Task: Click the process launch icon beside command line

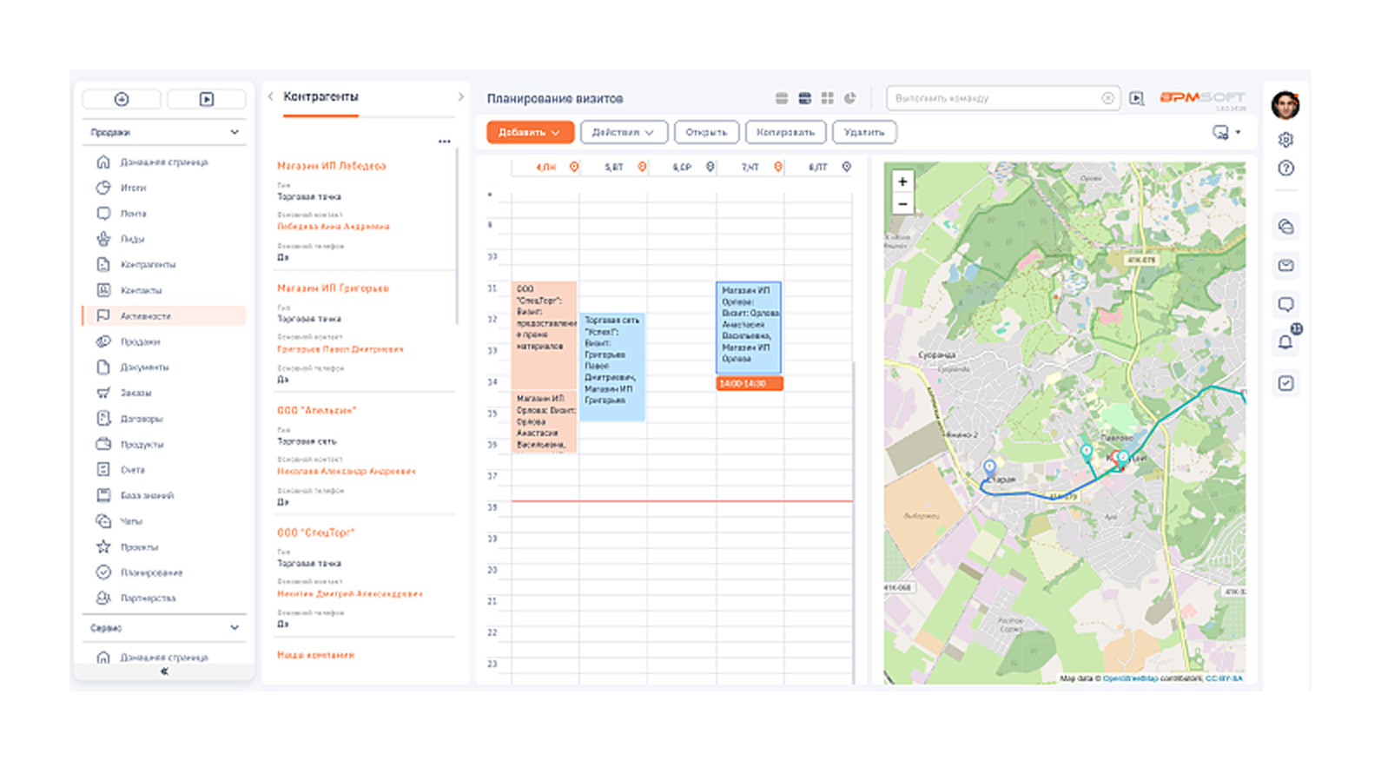Action: point(1136,98)
